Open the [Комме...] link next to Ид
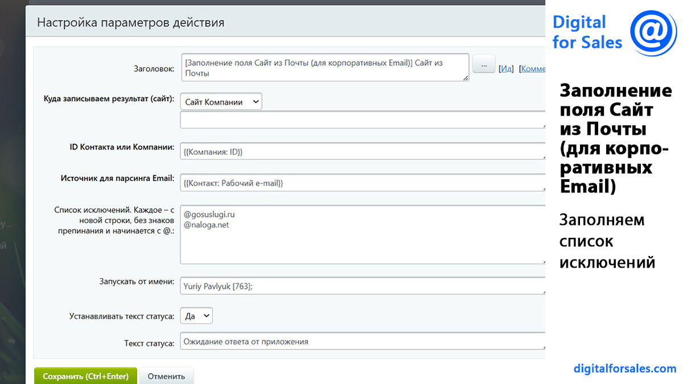The height and width of the screenshot is (384, 683). click(x=532, y=69)
